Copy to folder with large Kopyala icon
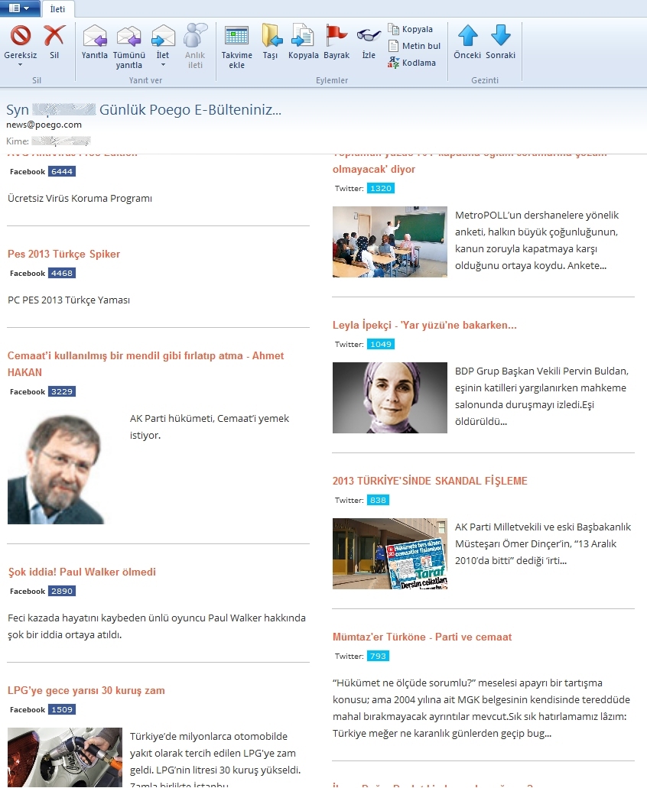Screen dimensions: 647x788 303,41
